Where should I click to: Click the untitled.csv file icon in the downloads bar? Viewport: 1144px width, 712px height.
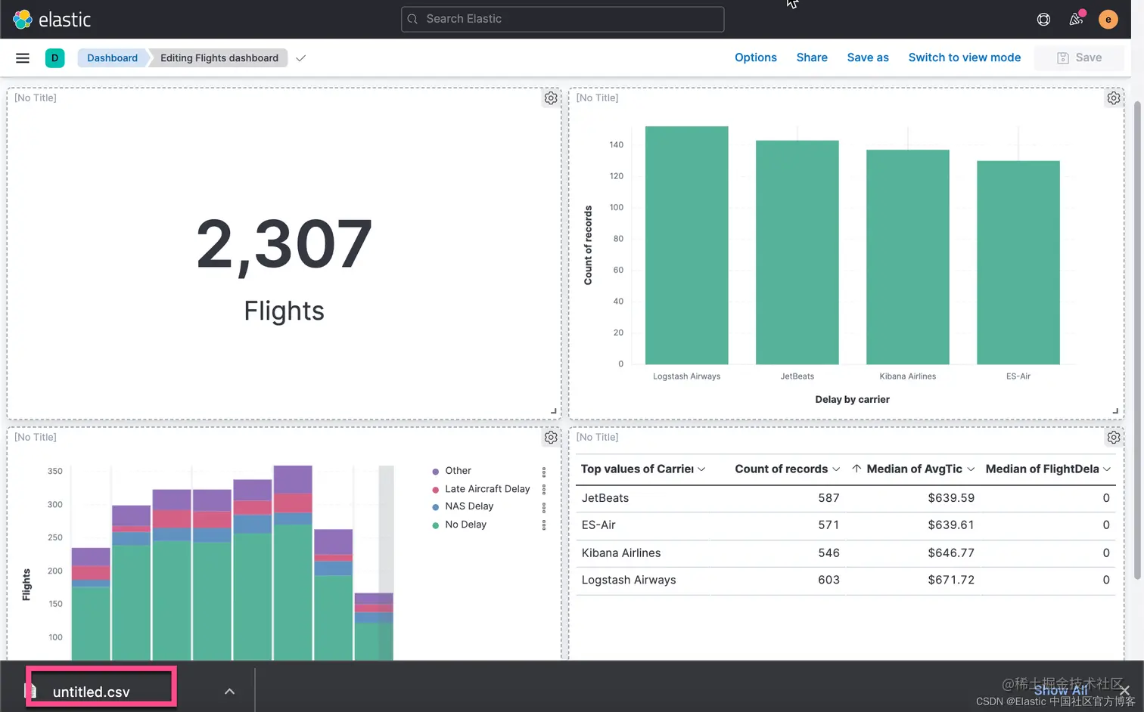(x=32, y=690)
